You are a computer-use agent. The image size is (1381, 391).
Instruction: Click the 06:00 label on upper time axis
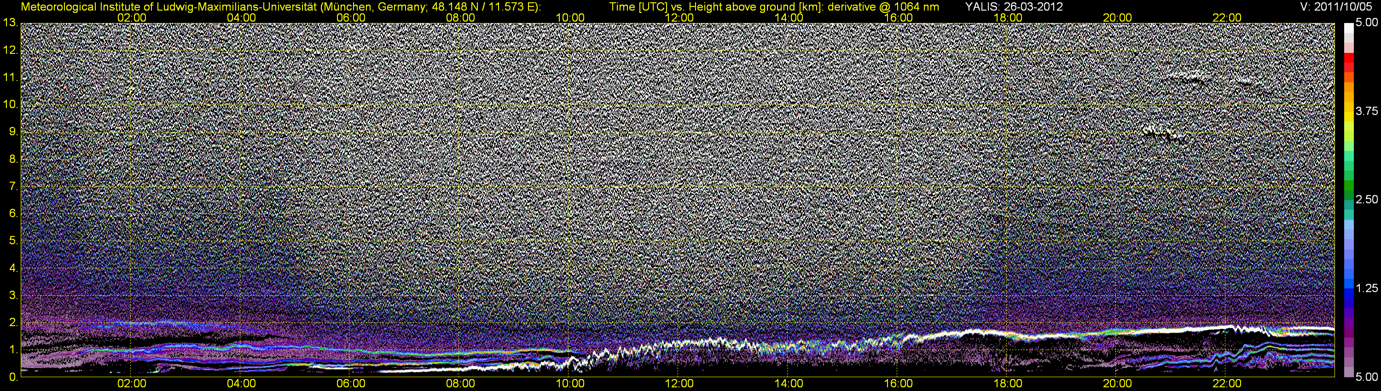pos(351,17)
